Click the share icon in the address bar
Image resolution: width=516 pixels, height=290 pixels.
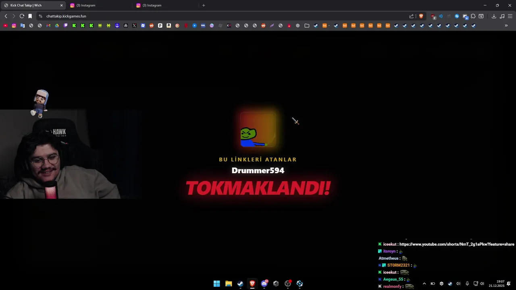pyautogui.click(x=411, y=16)
